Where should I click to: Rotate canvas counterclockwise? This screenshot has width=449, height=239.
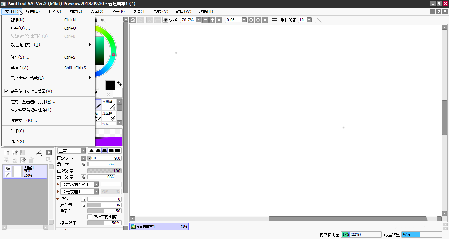(x=251, y=20)
